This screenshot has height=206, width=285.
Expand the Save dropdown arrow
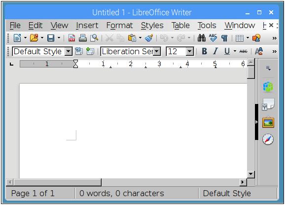pos(59,38)
